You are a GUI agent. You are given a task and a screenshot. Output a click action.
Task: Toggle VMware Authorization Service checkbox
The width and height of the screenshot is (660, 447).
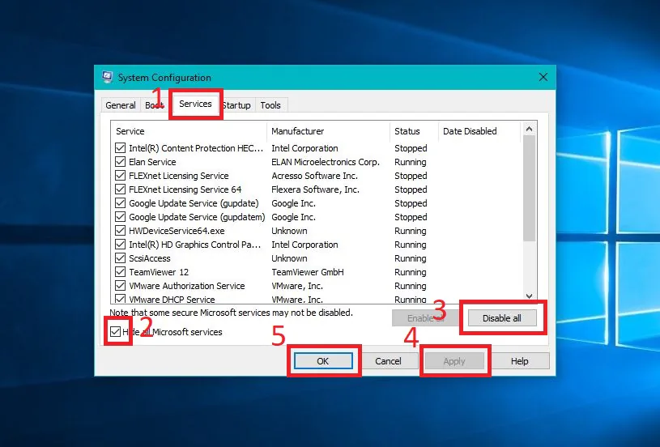tap(121, 286)
